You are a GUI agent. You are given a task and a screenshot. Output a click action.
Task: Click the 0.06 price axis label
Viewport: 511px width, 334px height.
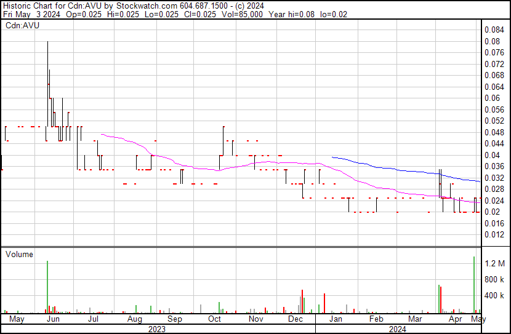click(x=492, y=98)
